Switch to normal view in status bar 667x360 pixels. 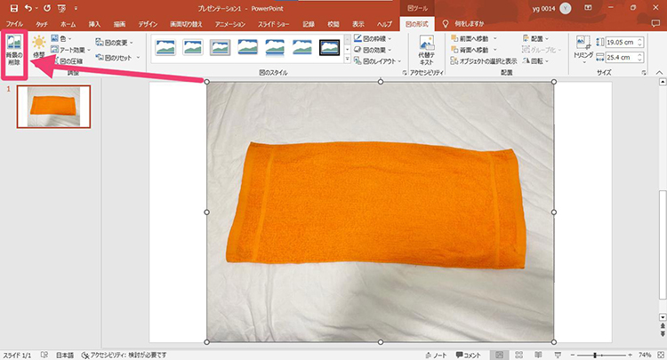click(499, 354)
